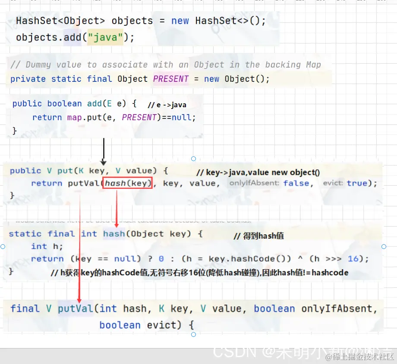The width and height of the screenshot is (397, 364).
Task: Click '(h >>> 16)' in the return statement
Action: click(337, 259)
